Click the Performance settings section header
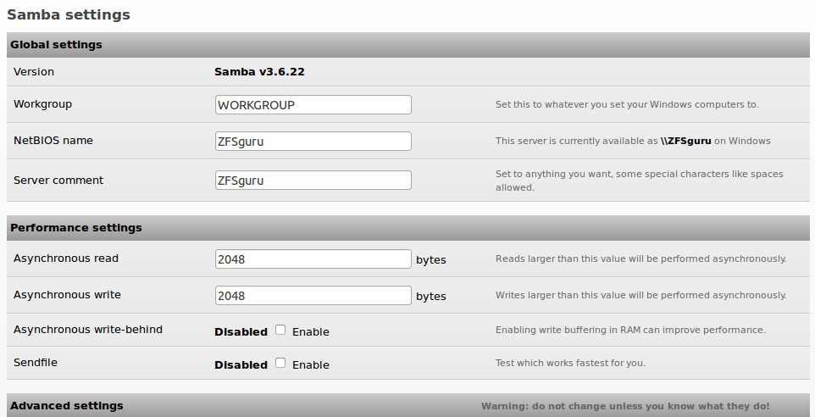 76,228
